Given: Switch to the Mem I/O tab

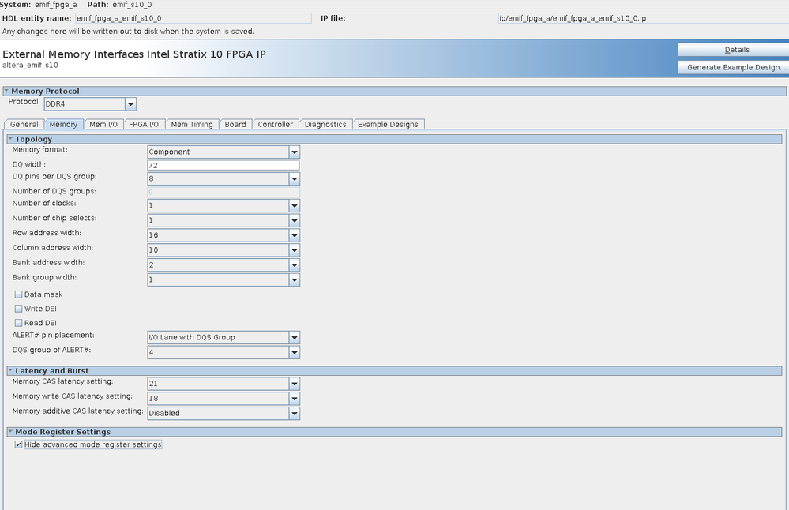Looking at the screenshot, I should pyautogui.click(x=103, y=124).
